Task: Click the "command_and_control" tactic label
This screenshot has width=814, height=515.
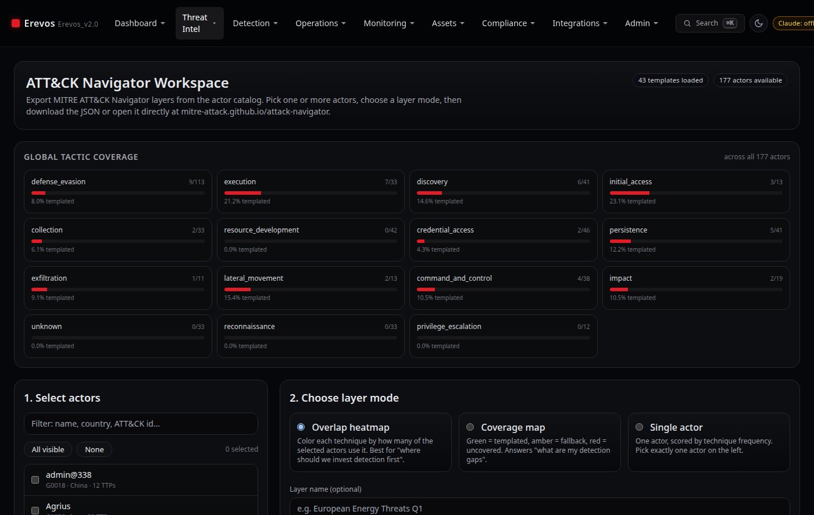Action: pos(454,278)
